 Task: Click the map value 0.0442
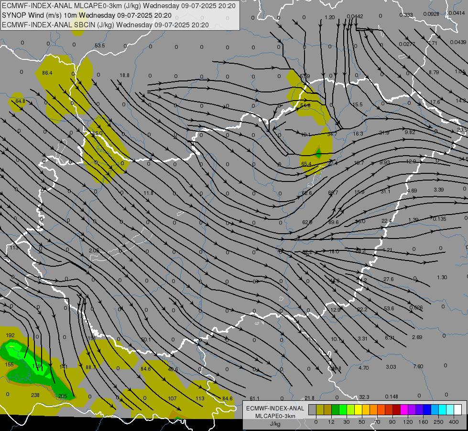355,16
